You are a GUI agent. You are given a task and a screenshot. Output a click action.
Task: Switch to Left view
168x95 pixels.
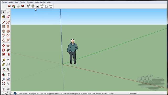(x=51, y=6)
